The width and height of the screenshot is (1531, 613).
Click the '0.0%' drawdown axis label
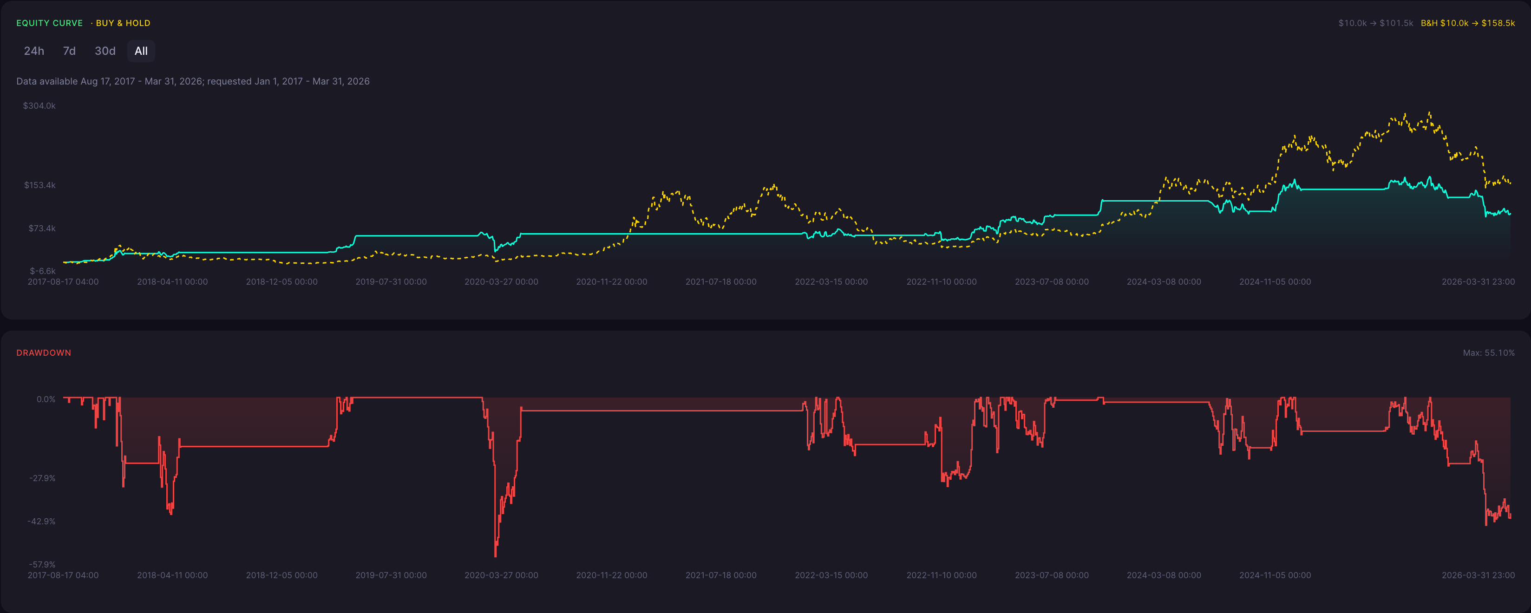(x=46, y=399)
